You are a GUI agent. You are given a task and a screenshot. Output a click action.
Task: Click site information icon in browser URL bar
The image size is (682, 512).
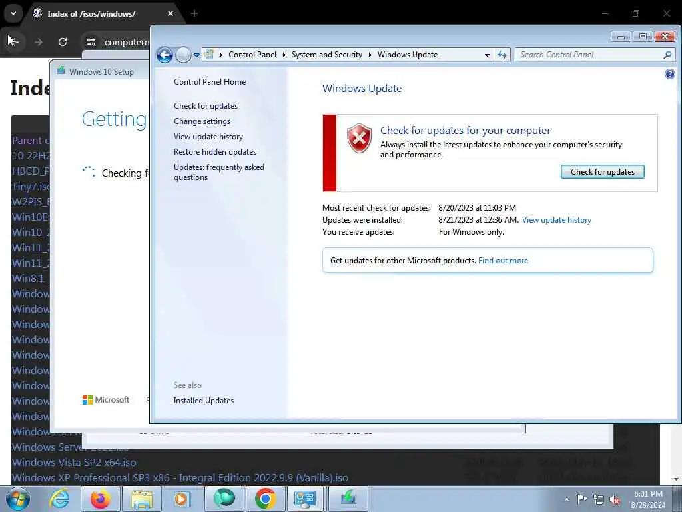pos(91,42)
